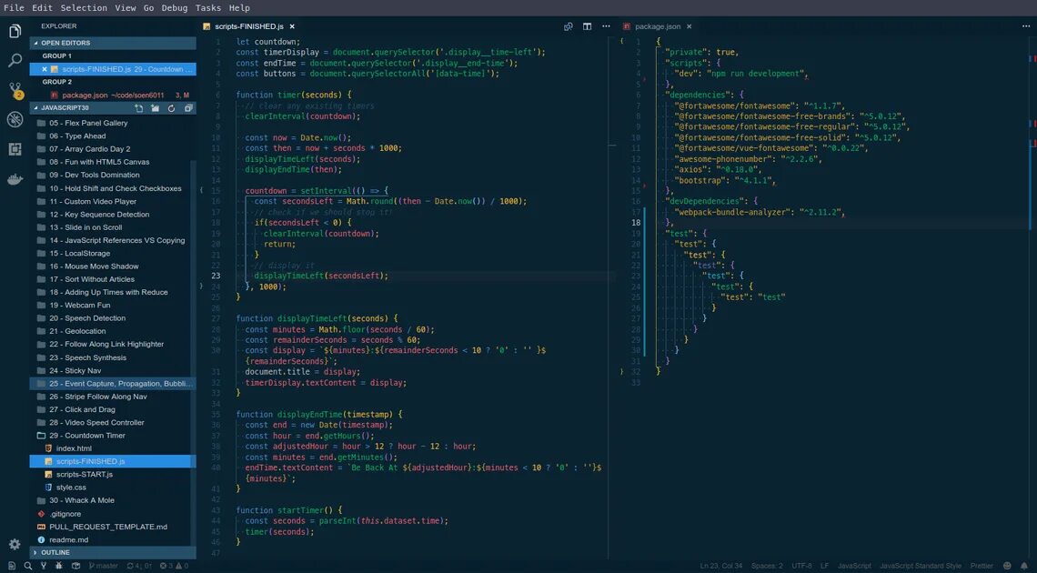This screenshot has height=573, width=1037.
Task: Open the File menu
Action: [14, 8]
